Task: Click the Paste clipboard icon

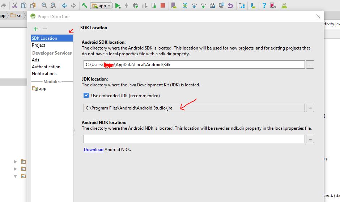Action: [x=33, y=5]
